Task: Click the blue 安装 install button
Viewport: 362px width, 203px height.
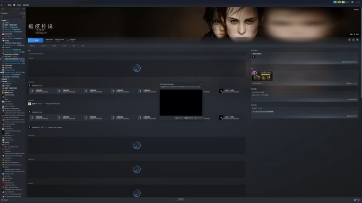Action: point(35,40)
